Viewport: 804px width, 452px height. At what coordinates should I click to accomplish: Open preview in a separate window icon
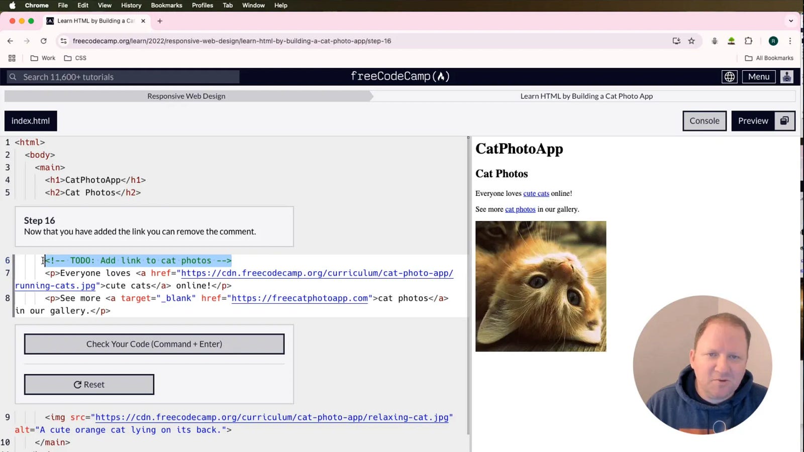(784, 121)
